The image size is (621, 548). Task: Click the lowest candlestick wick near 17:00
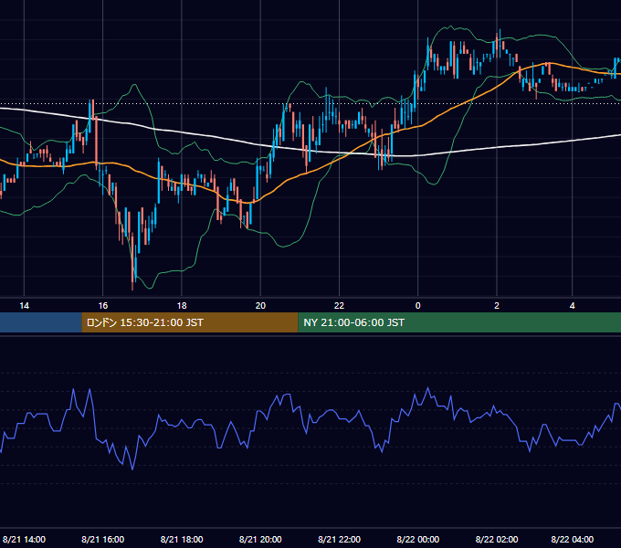point(132,286)
